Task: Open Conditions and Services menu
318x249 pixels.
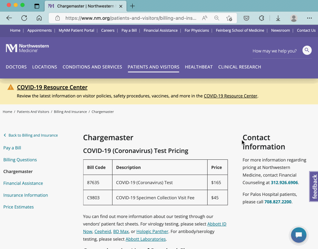Action: coord(92,67)
